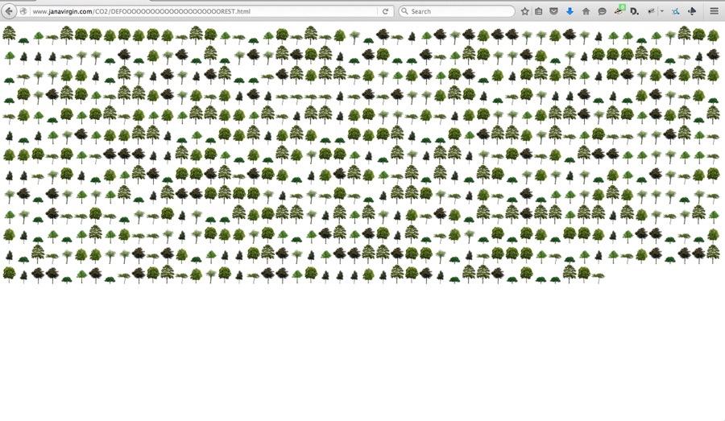This screenshot has height=421, width=725.
Task: Reload the current page
Action: click(385, 11)
